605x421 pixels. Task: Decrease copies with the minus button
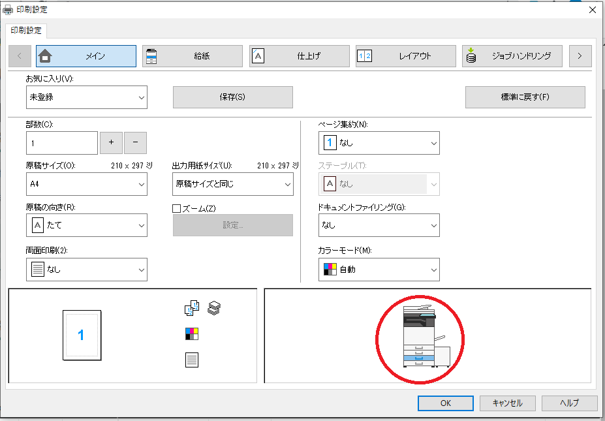135,142
